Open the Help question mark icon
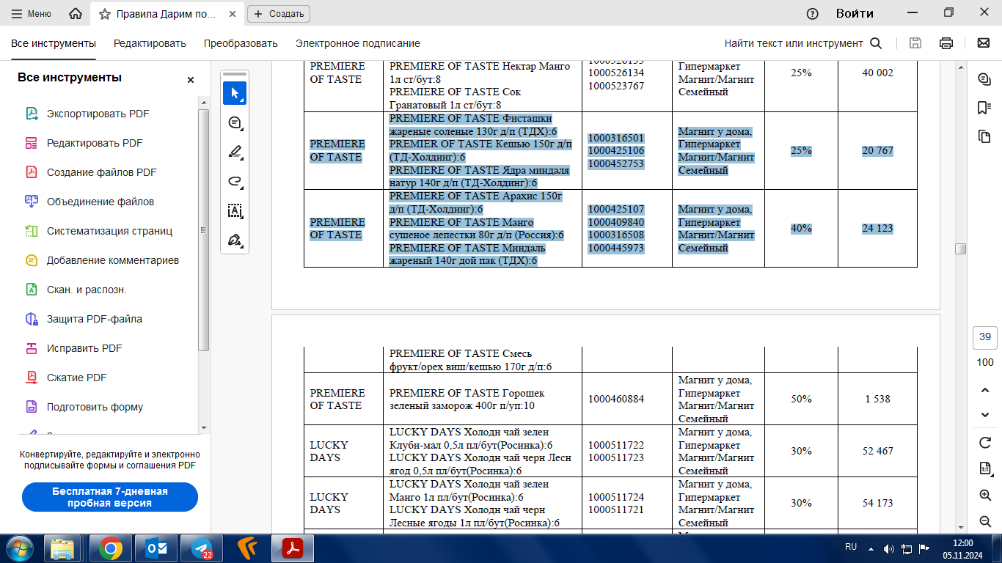Viewport: 1002px width, 563px height. (x=812, y=14)
